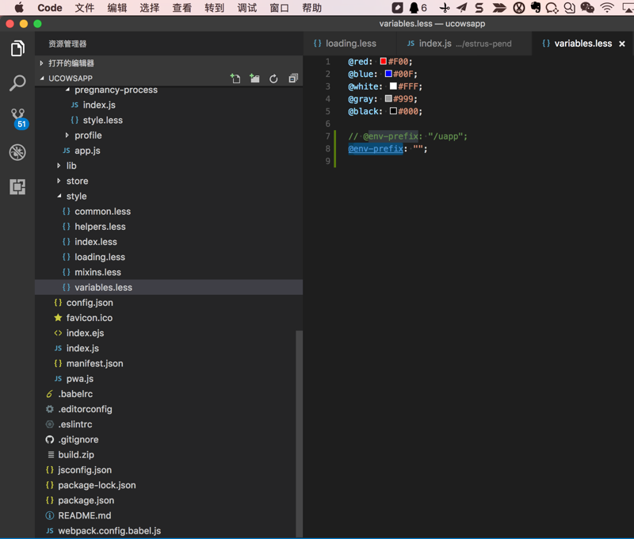This screenshot has height=539, width=634.
Task: Click the New Folder icon in explorer
Action: tap(254, 78)
